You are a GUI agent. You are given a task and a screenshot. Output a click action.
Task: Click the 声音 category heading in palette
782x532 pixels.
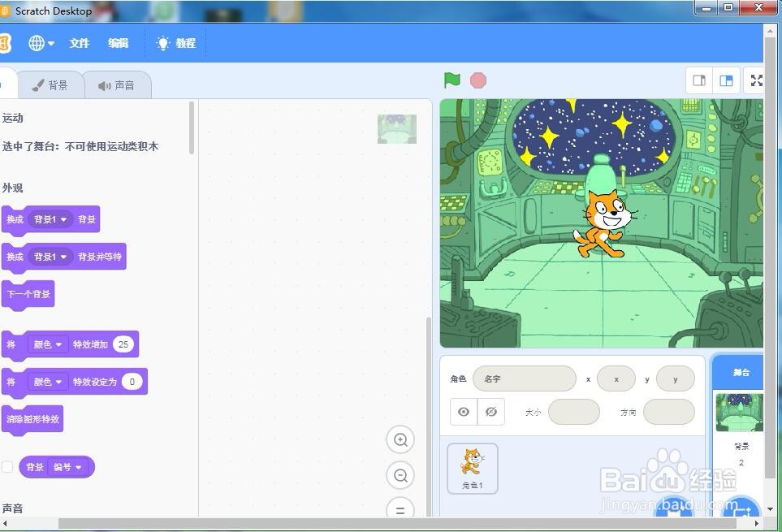tap(12, 508)
